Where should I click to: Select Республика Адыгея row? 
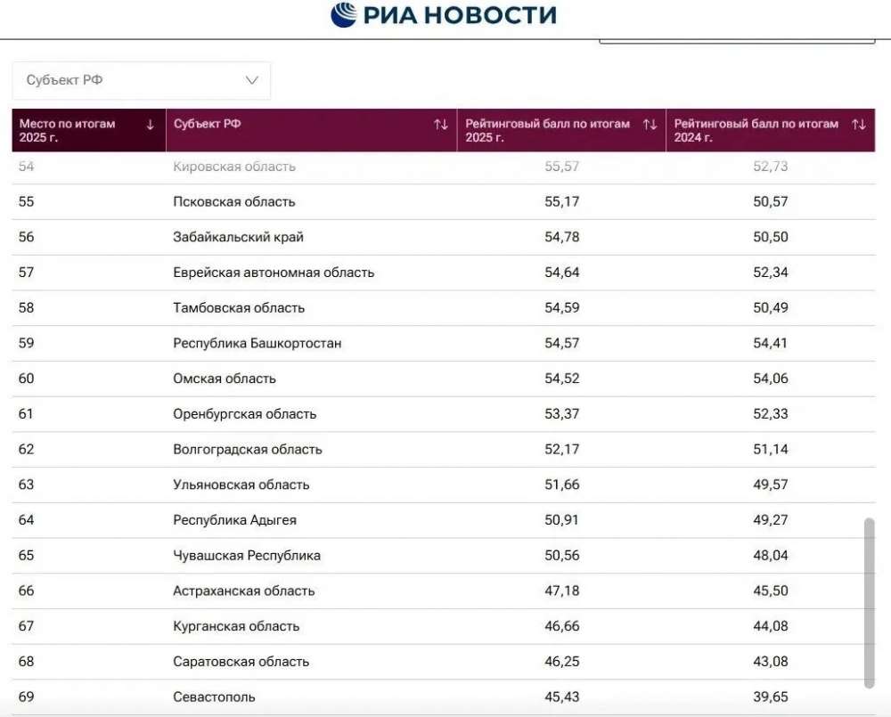point(443,520)
